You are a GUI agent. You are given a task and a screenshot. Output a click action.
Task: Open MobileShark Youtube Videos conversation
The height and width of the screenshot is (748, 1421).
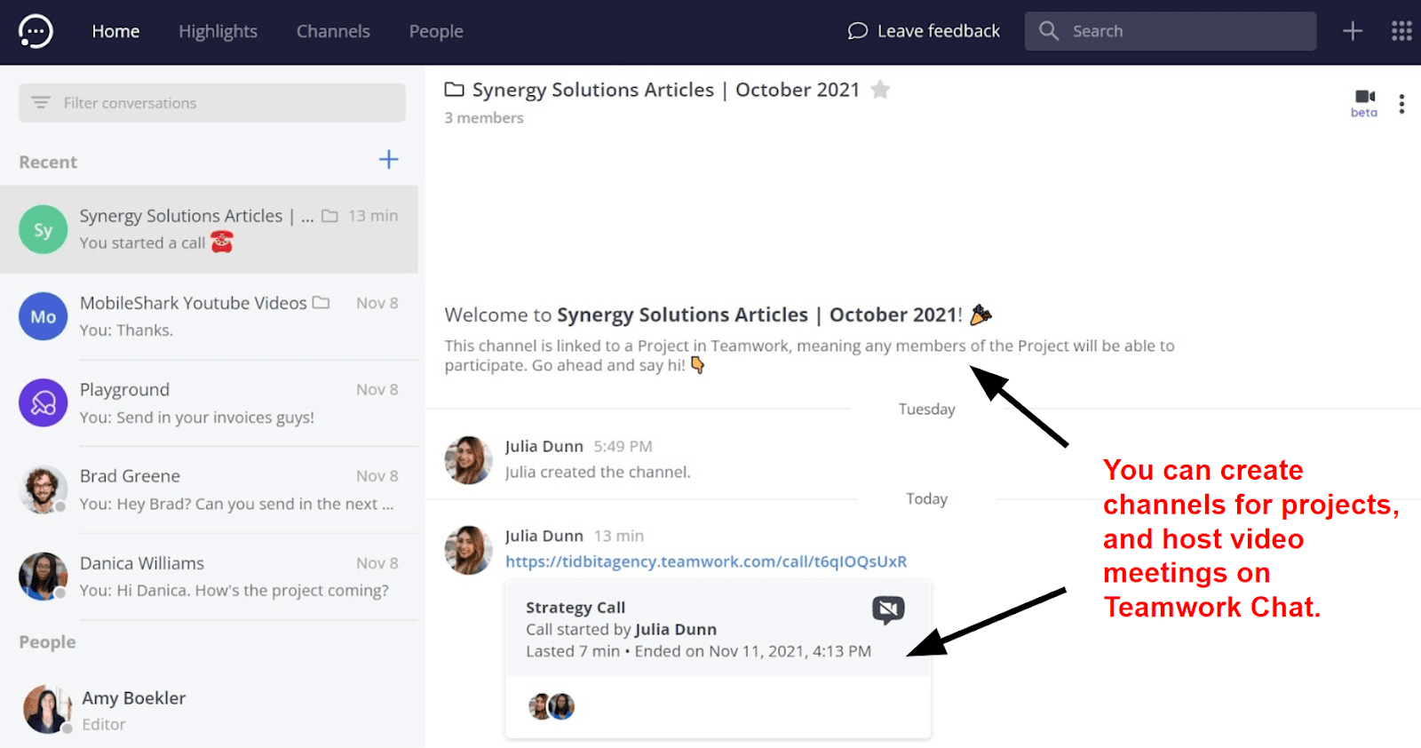(x=209, y=316)
